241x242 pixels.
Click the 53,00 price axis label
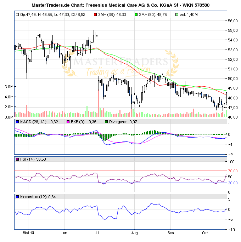[x=233, y=50]
